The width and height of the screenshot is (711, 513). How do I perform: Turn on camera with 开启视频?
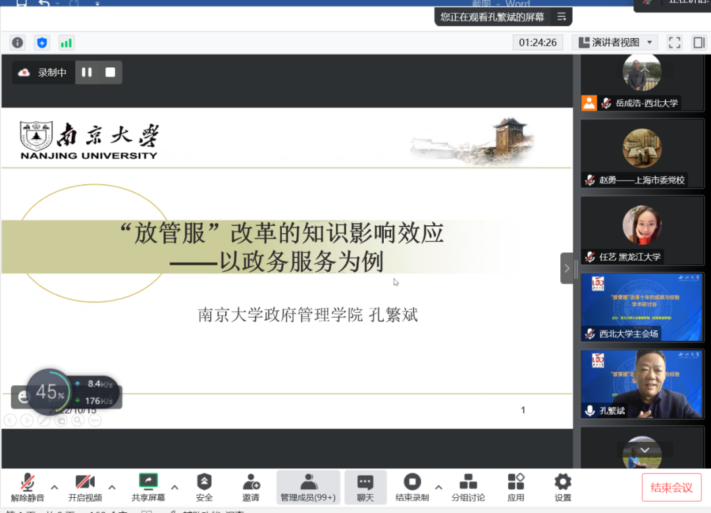pos(85,487)
